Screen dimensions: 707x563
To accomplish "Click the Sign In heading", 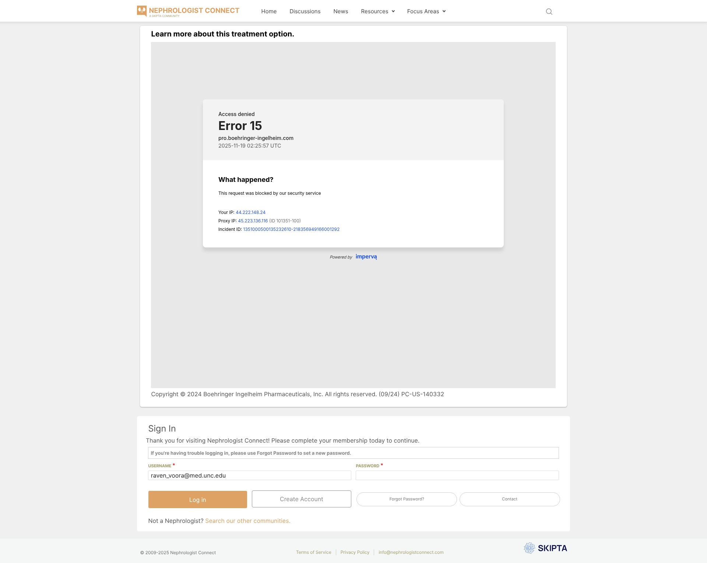I will [162, 429].
